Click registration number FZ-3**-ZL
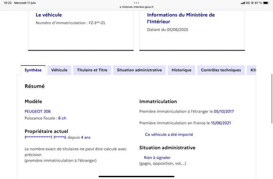Screen dimensions: 273x179 tap(97, 23)
